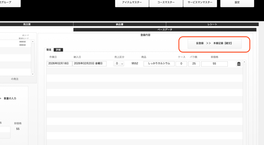Screen dimensions: 264x145
Task: Click the 作業日 date field
Action: [60, 64]
